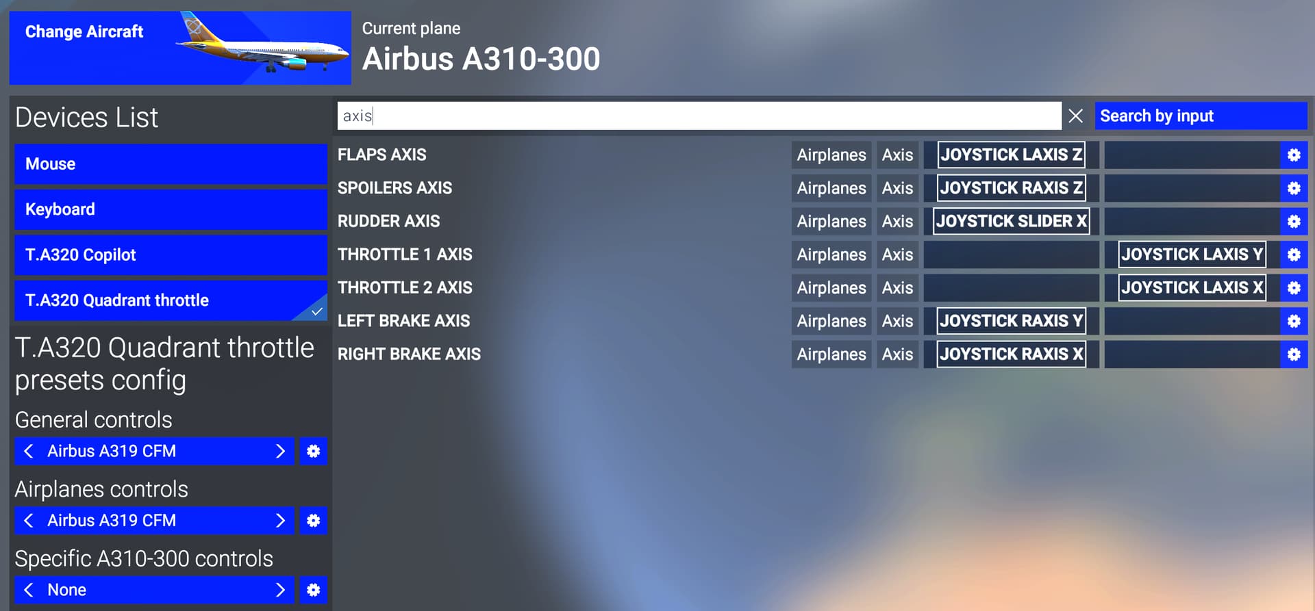Open settings gear for Flaps Axis row
The height and width of the screenshot is (611, 1315).
tap(1293, 155)
